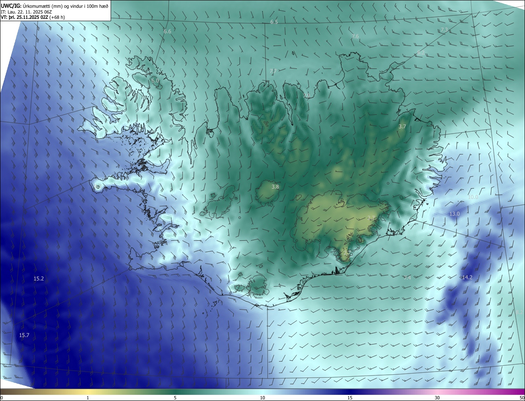Image resolution: width=525 pixels, height=401 pixels.
Task: Click the 10.0 value on the map
Action: [473, 197]
